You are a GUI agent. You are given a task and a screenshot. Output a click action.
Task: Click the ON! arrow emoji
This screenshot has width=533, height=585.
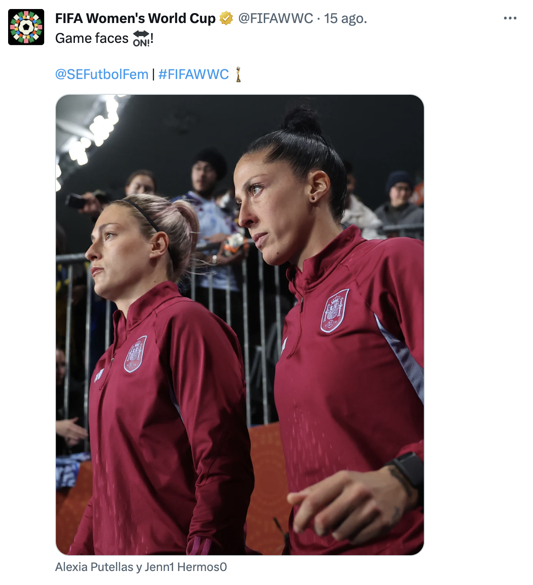[141, 38]
